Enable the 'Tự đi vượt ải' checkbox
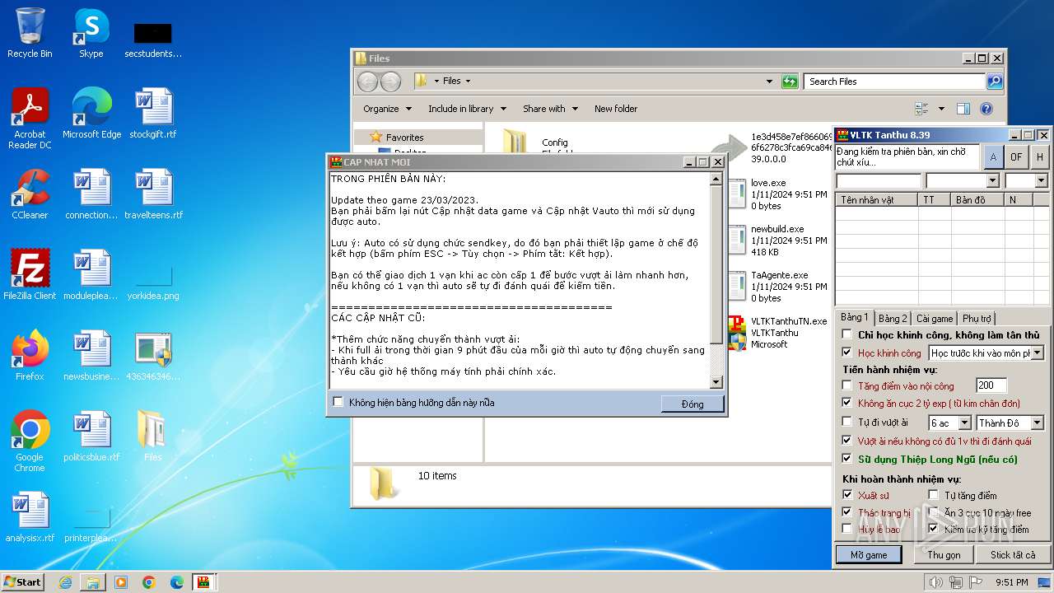This screenshot has height=593, width=1054. pos(846,423)
